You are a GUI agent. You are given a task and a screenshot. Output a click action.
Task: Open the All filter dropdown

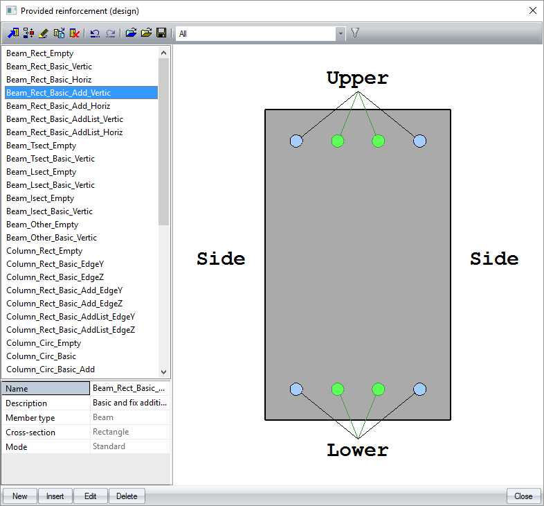[x=341, y=34]
